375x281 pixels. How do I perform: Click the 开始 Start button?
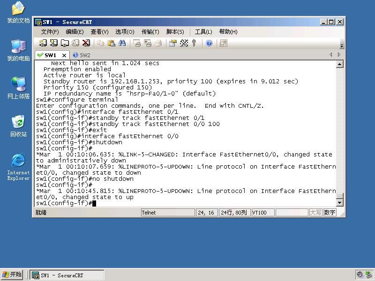(x=12, y=274)
